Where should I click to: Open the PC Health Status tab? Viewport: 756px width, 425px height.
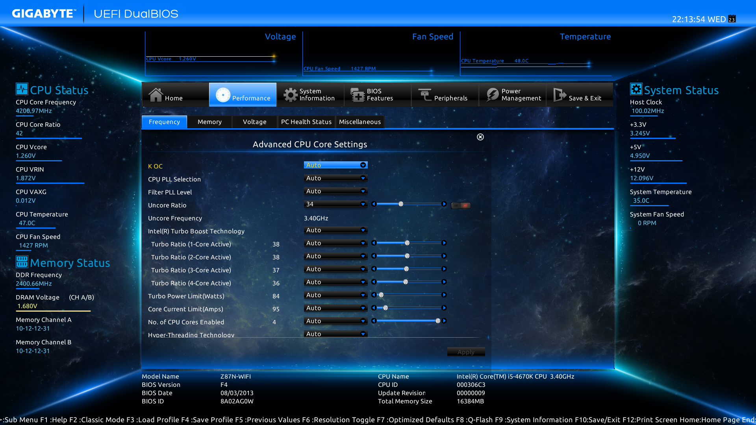[x=306, y=122]
